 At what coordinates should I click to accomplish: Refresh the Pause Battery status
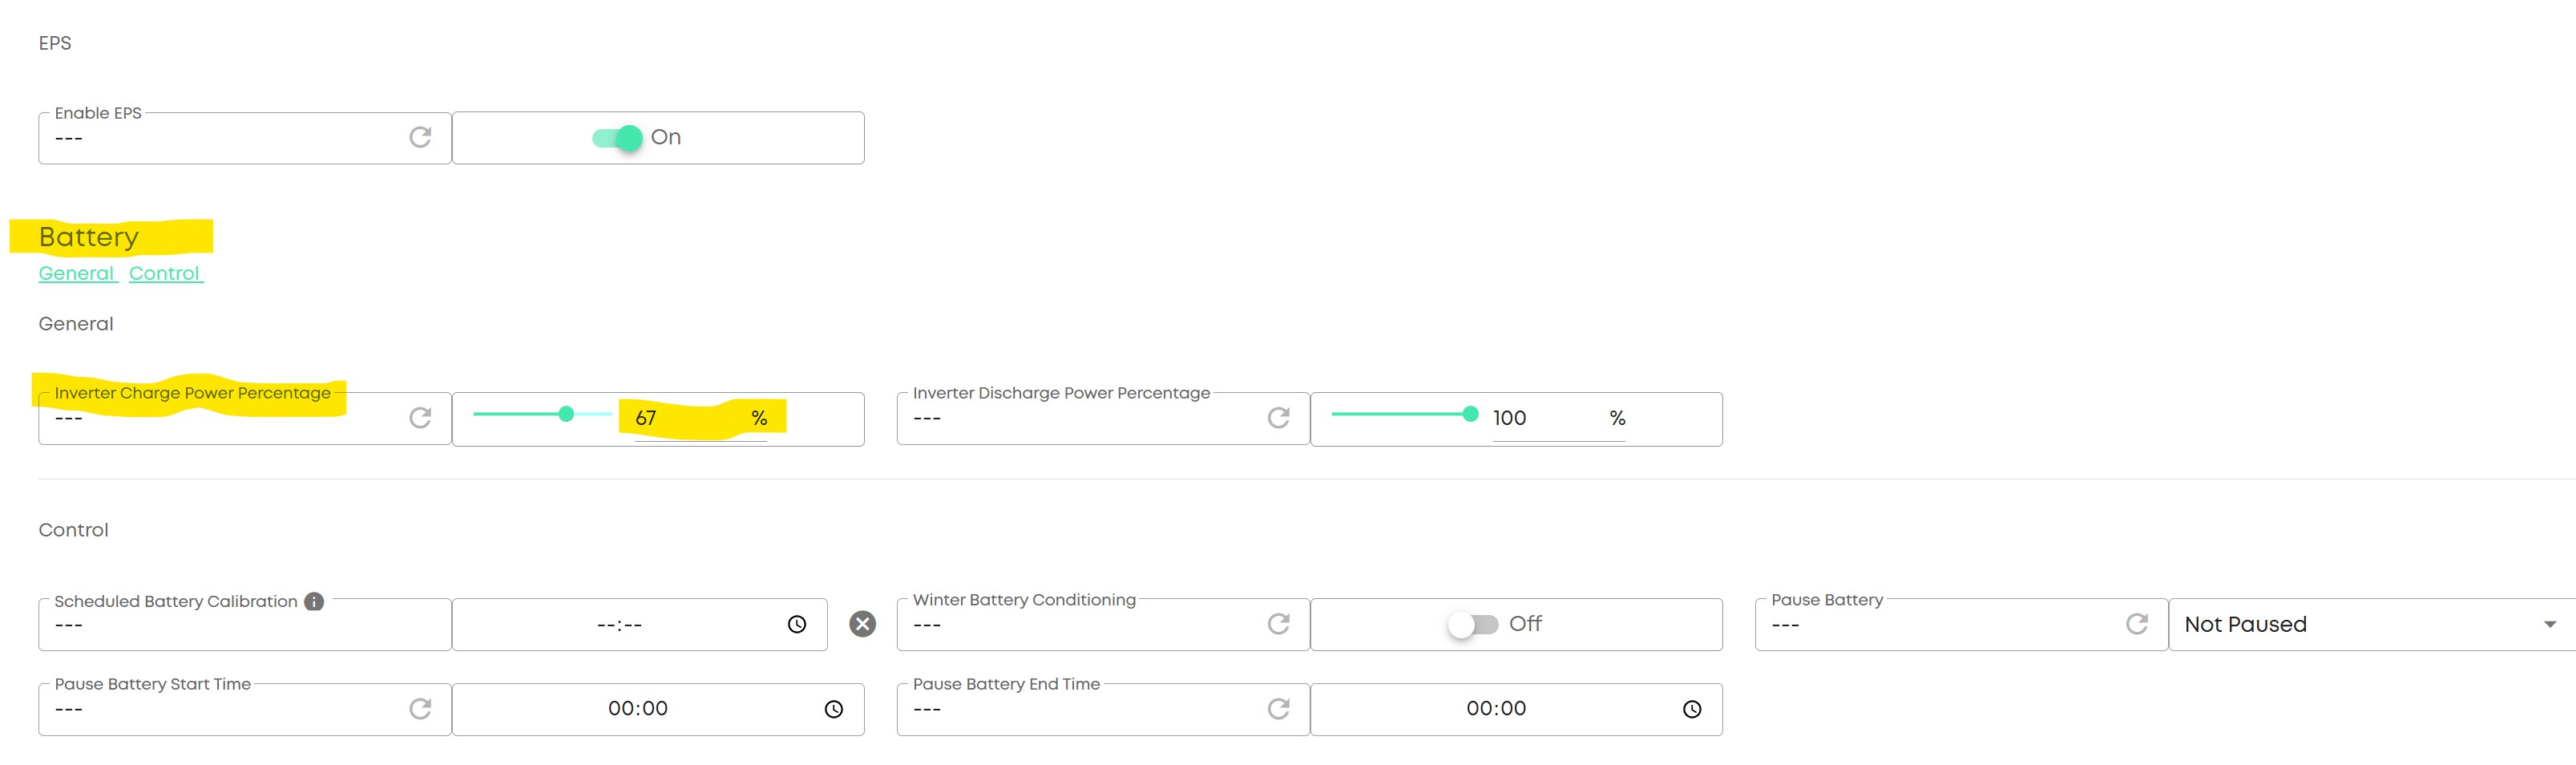[x=2136, y=624]
